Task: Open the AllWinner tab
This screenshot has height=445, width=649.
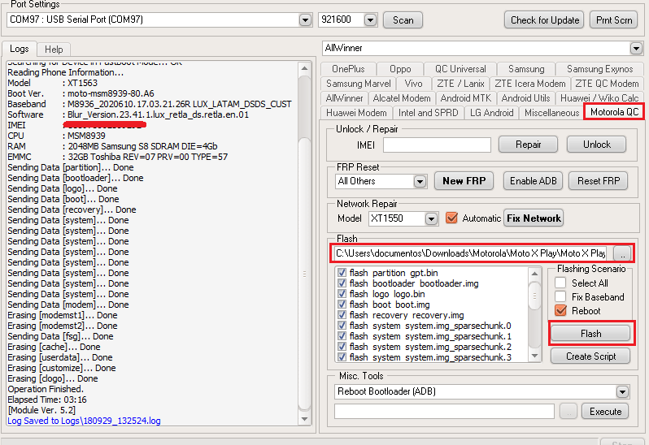Action: 344,98
